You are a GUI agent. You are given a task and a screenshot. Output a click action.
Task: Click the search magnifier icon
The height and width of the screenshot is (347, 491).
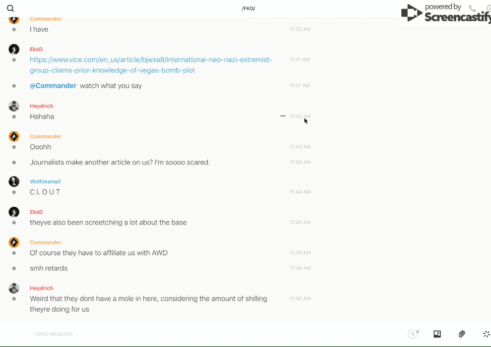[x=10, y=8]
